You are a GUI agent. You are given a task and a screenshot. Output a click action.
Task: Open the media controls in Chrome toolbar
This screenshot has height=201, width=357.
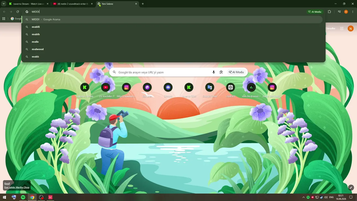pyautogui.click(x=339, y=12)
